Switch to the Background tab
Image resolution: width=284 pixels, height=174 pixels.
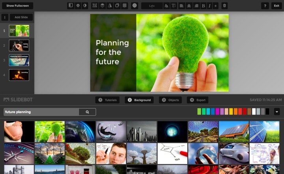pos(139,100)
